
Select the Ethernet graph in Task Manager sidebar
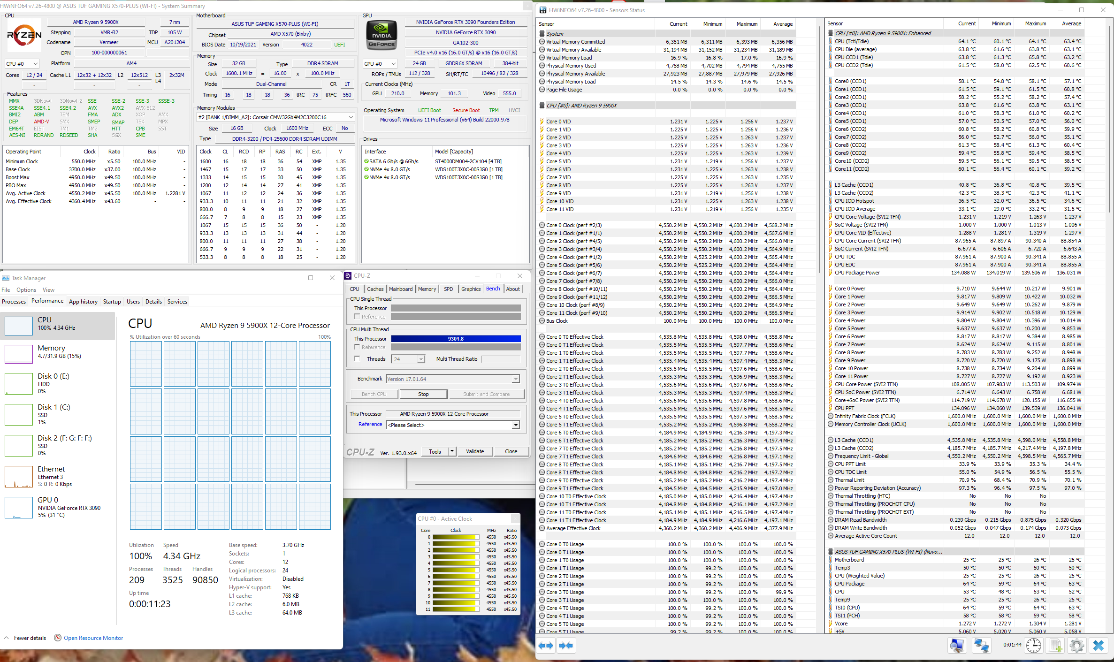click(x=19, y=477)
